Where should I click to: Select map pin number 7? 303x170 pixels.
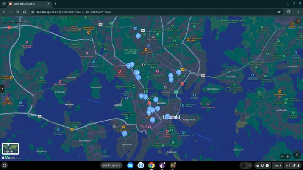click(x=179, y=72)
